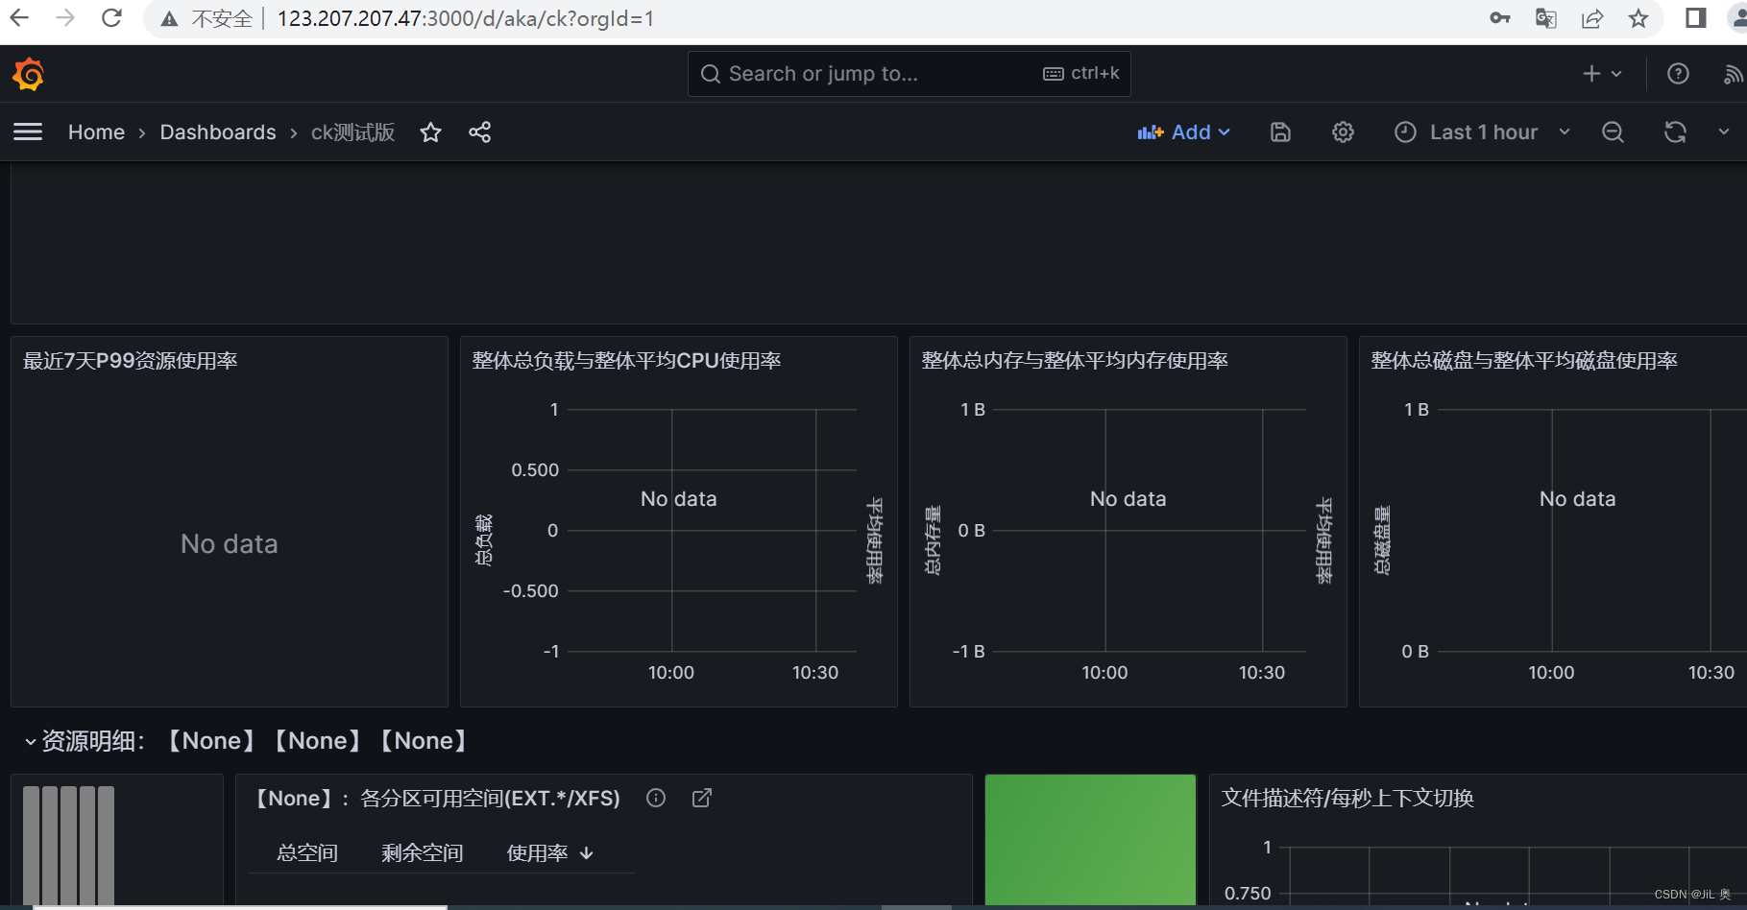Open external link on 各分区可用空间 panel
1747x910 pixels.
pyautogui.click(x=702, y=798)
